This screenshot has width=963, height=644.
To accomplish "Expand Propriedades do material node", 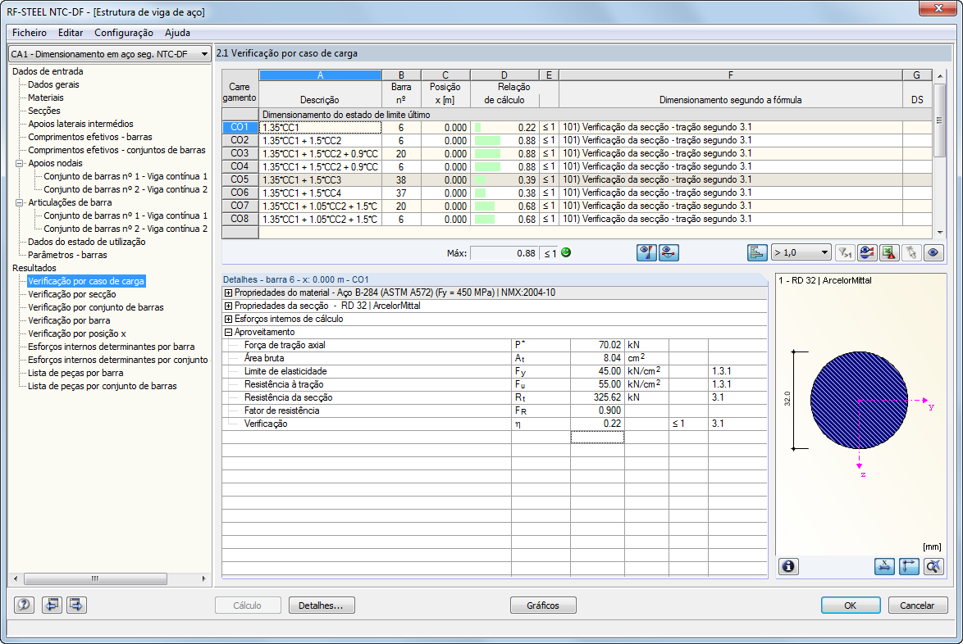I will [x=229, y=293].
